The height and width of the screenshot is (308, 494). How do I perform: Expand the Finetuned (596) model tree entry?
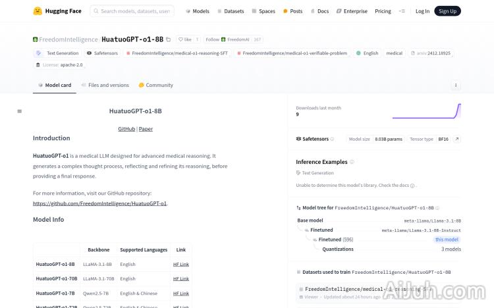coord(337,240)
